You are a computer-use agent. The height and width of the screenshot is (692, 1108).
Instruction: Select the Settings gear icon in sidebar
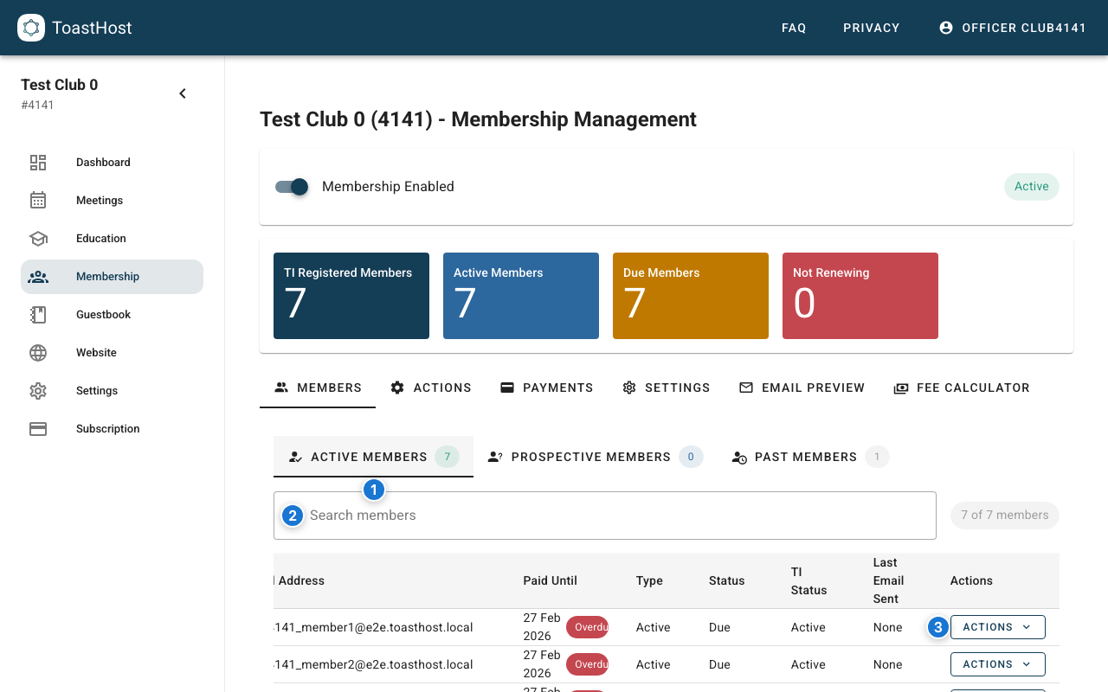pos(38,390)
